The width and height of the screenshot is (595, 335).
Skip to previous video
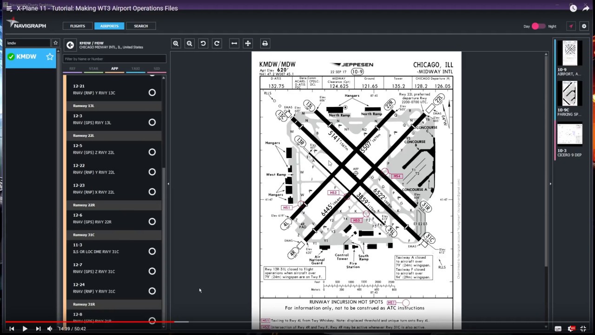[12, 328]
